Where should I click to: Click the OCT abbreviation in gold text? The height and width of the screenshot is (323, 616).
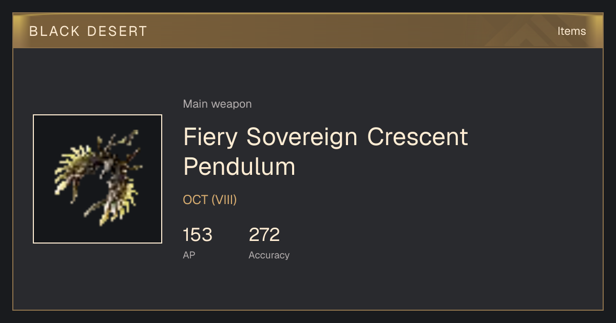pos(196,200)
